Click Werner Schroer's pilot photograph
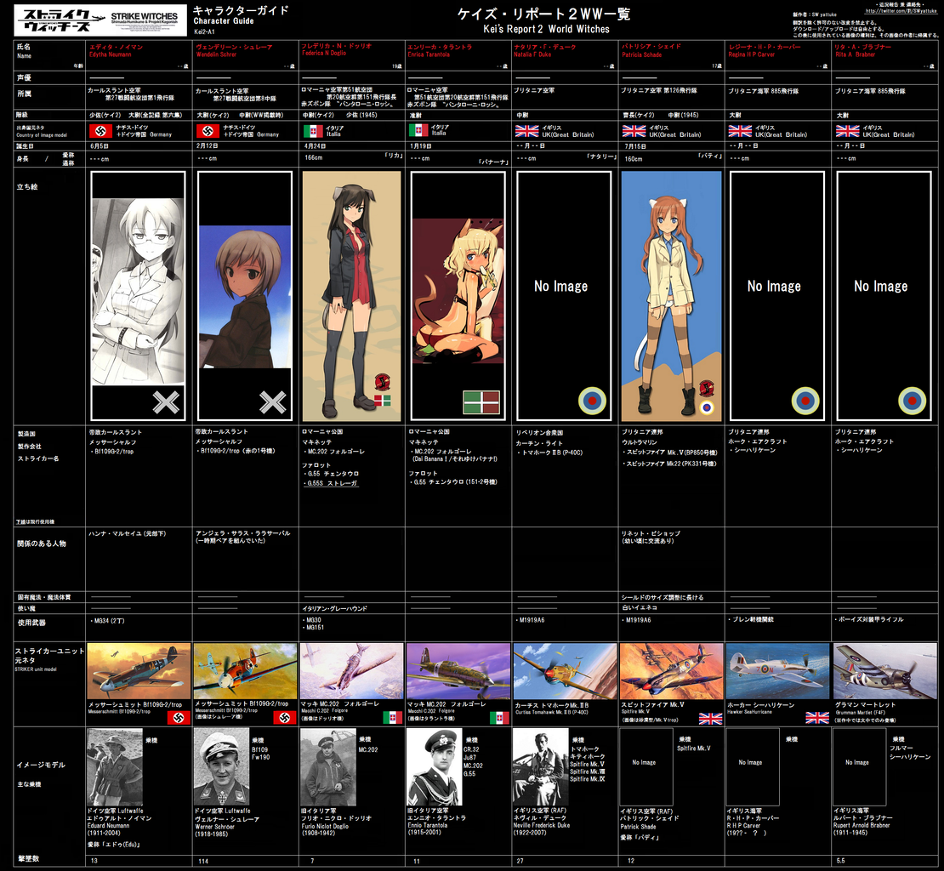The width and height of the screenshot is (944, 871). [x=221, y=766]
